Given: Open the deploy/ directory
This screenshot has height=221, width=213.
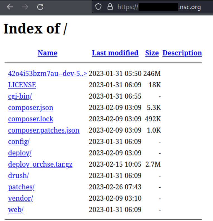Looking at the screenshot, I should [x=20, y=153].
